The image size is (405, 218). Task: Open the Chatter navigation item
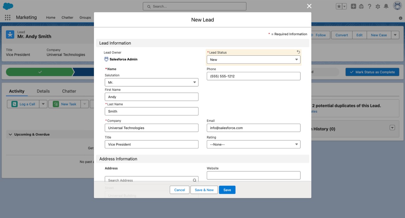click(x=67, y=18)
